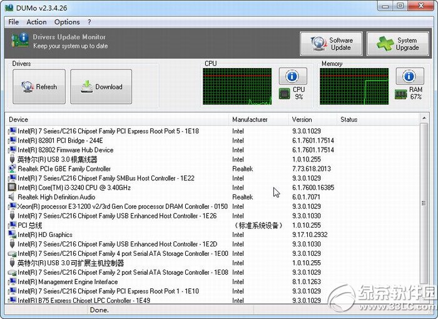Click PCI Express Root Port 1 - 1E10 icon
This screenshot has width=438, height=319.
pos(12,291)
